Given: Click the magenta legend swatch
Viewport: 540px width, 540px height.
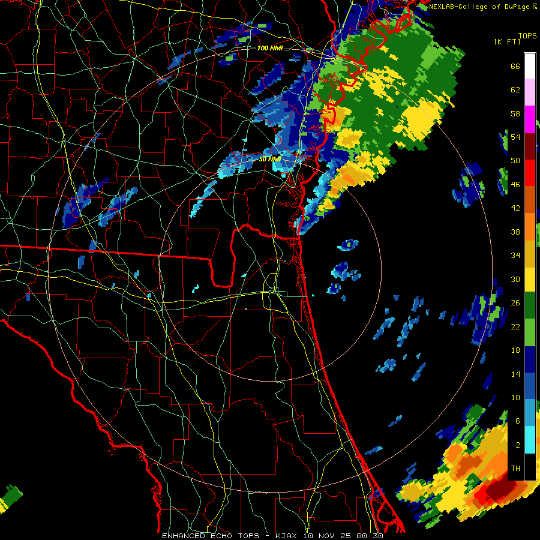Looking at the screenshot, I should [x=530, y=119].
